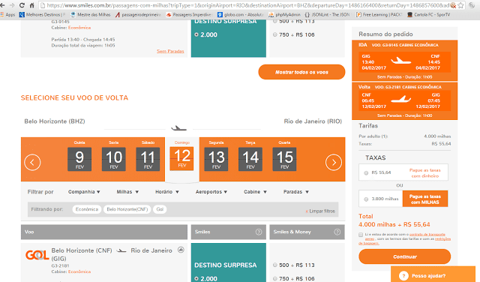This screenshot has height=282, width=480.
Task: Click the Smiles & Money help icon
Action: tap(337, 232)
